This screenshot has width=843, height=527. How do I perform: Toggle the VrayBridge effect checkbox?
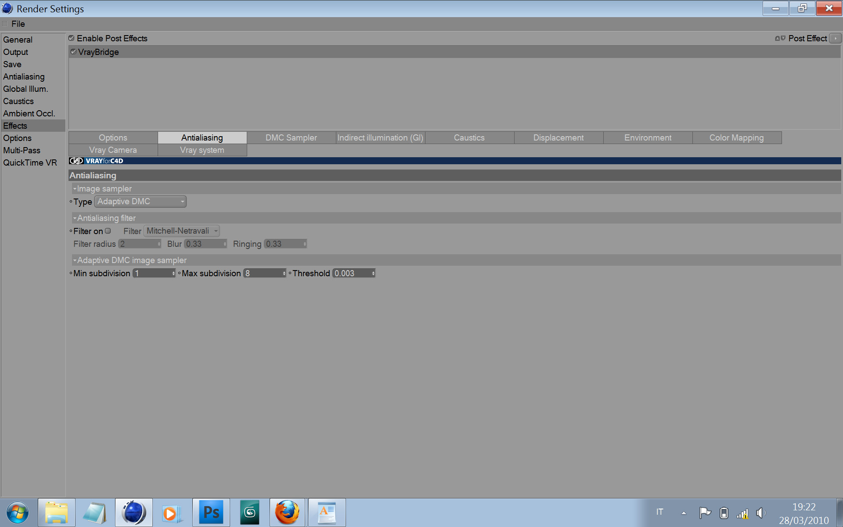point(73,52)
